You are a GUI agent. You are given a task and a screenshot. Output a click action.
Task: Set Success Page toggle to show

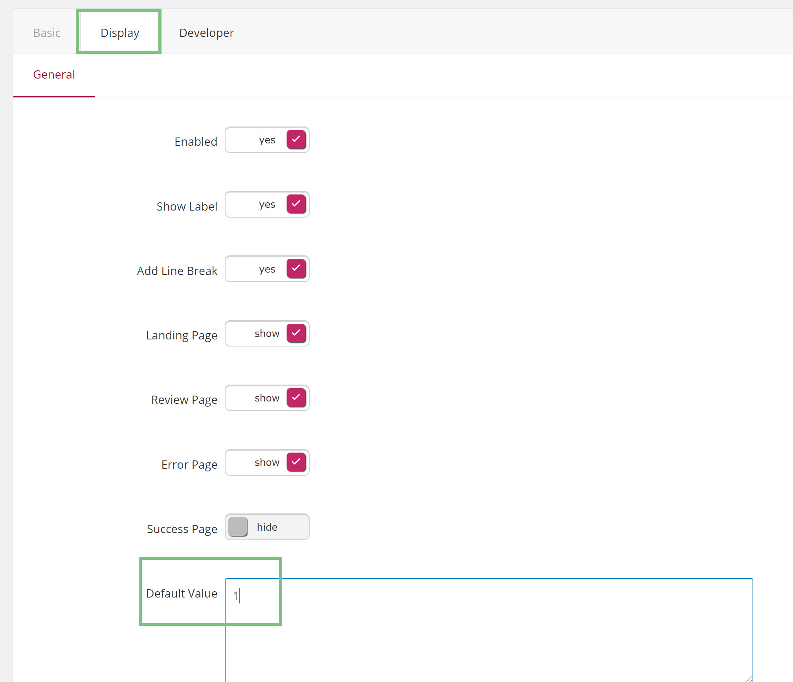pyautogui.click(x=267, y=527)
